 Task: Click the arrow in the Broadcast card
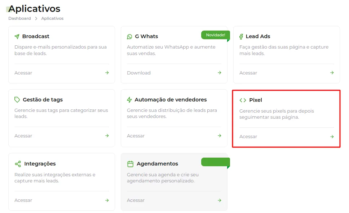point(107,73)
